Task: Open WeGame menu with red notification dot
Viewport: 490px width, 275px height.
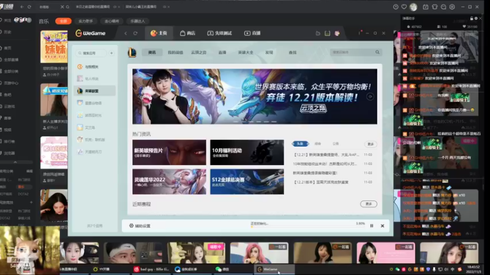Action: [x=360, y=33]
